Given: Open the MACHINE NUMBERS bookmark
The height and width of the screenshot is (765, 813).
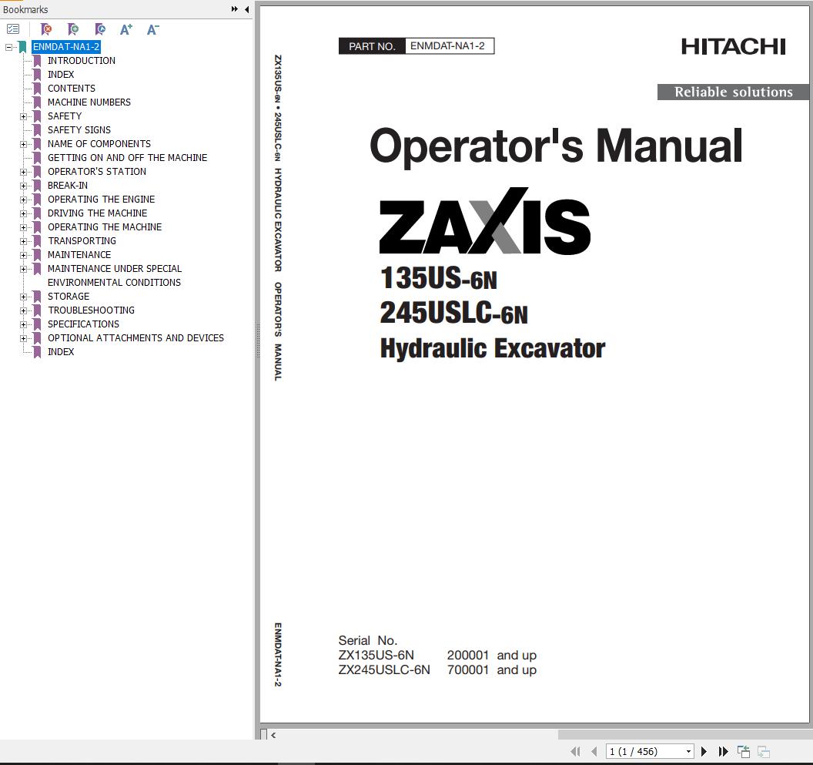Looking at the screenshot, I should (89, 102).
